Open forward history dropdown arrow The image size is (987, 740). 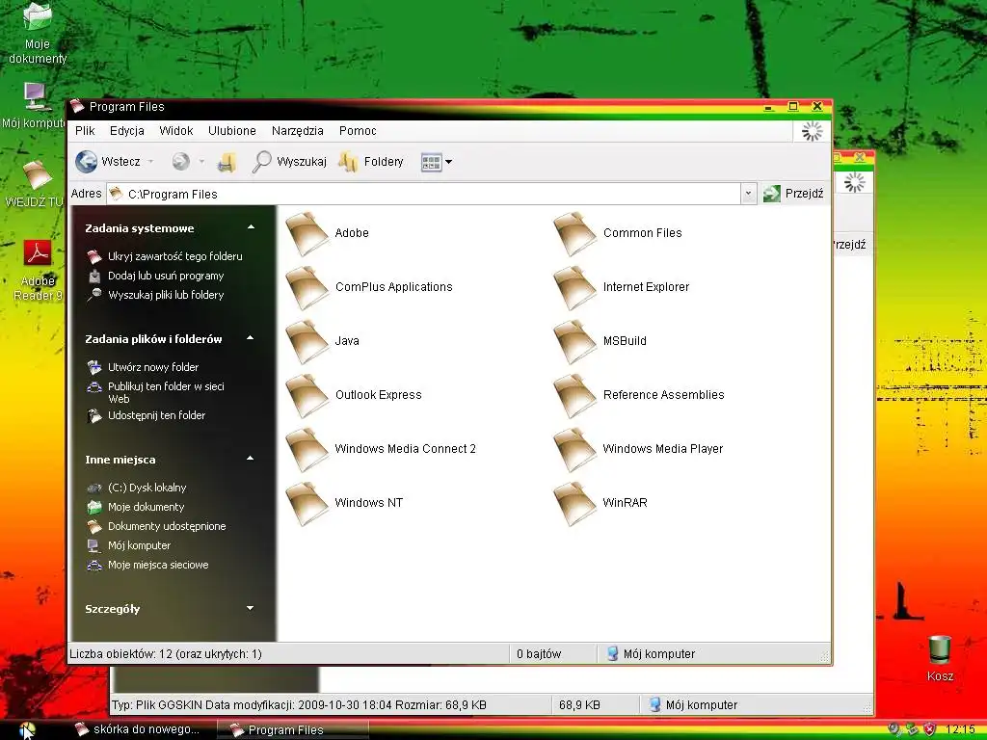click(201, 162)
